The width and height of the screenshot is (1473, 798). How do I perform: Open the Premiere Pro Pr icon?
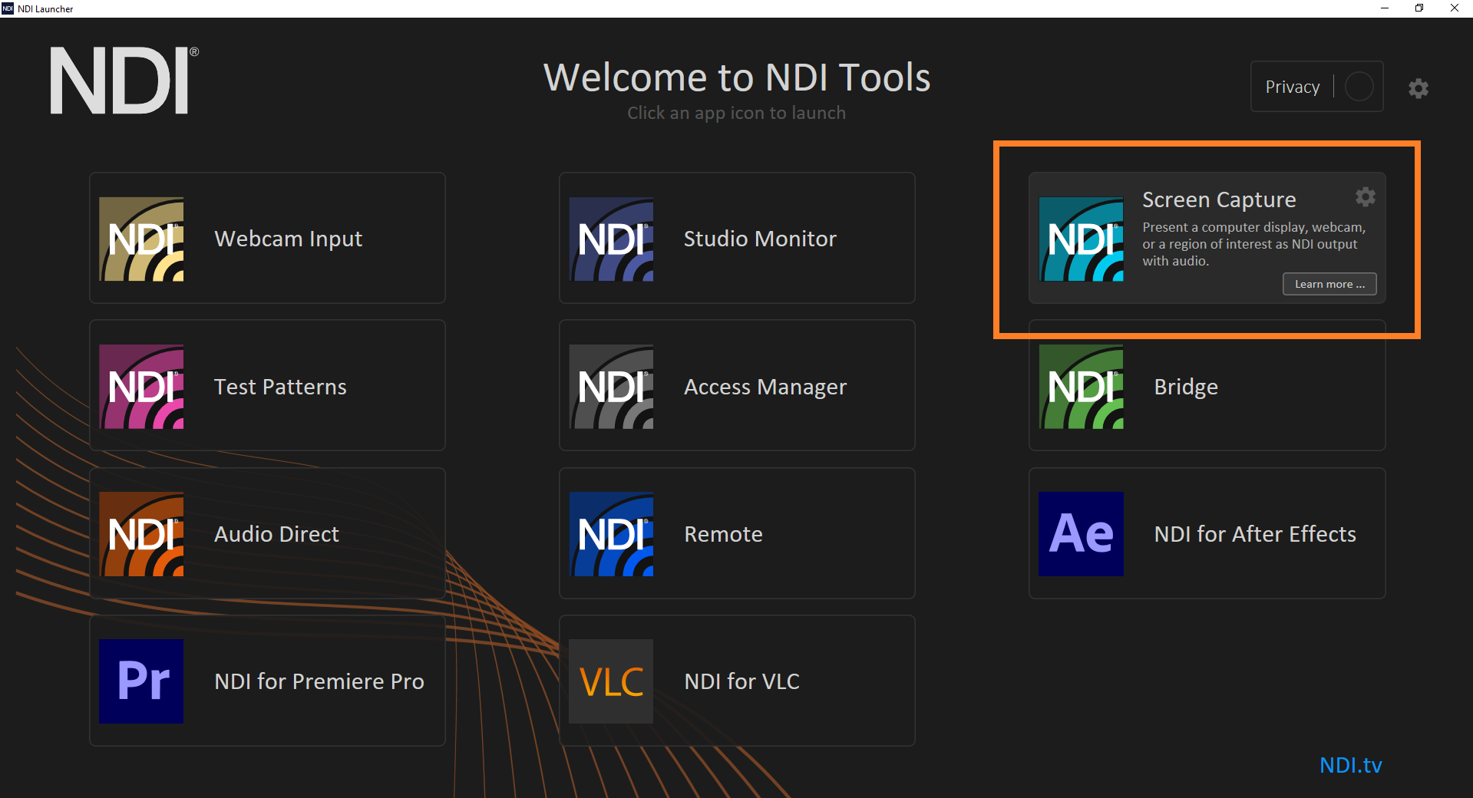(x=141, y=681)
